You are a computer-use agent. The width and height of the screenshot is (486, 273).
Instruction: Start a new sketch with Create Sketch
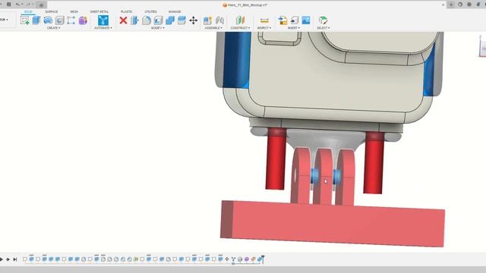tap(24, 20)
